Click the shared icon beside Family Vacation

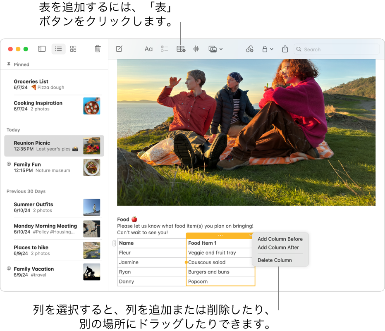tap(9, 269)
